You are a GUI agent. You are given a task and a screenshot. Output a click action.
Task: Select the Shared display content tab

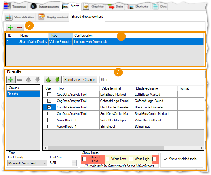87,17
